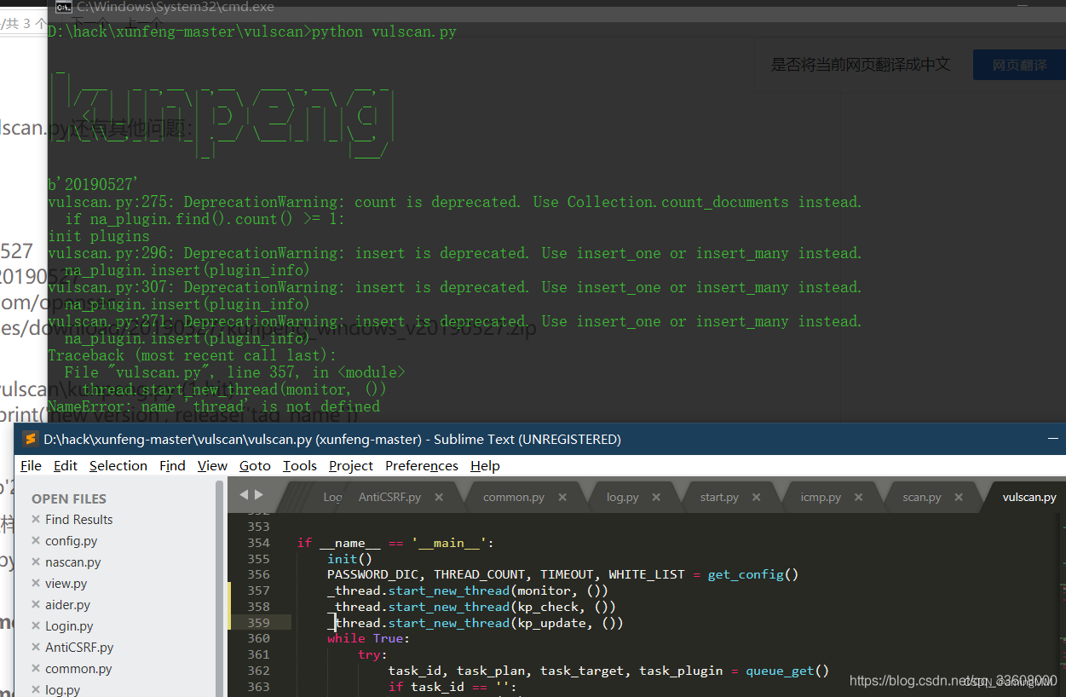Viewport: 1066px width, 697px height.
Task: Click the get_config() call on line 356
Action: [753, 574]
